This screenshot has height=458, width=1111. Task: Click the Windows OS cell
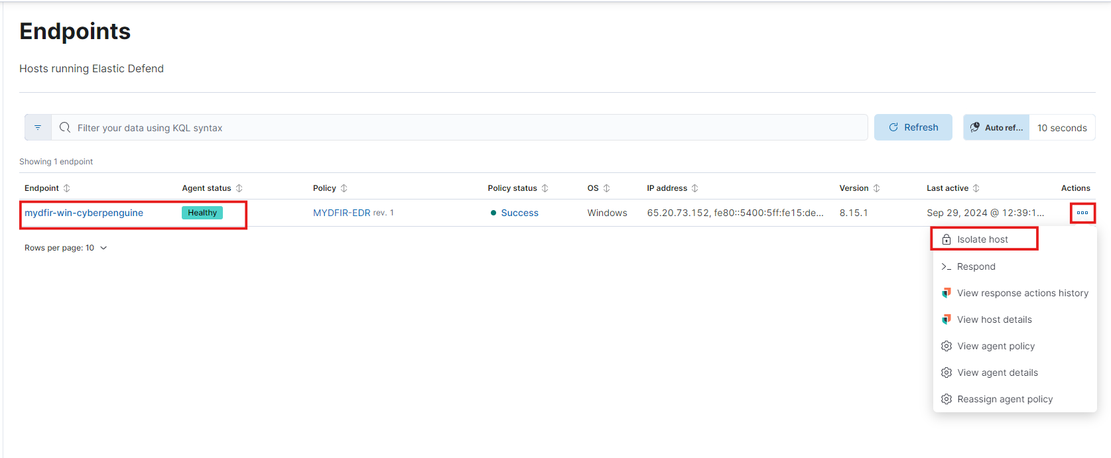[x=607, y=213]
